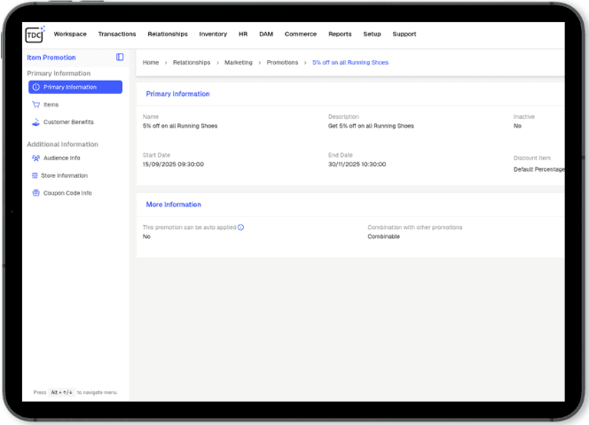
Task: Click the Customer Benefits hand icon
Action: [35, 122]
